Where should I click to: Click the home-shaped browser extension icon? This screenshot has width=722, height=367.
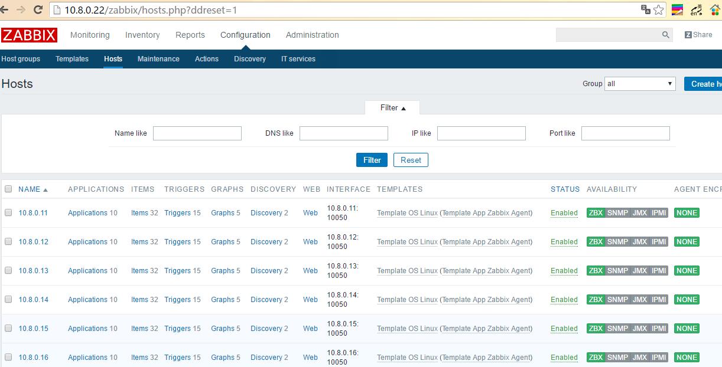point(715,9)
